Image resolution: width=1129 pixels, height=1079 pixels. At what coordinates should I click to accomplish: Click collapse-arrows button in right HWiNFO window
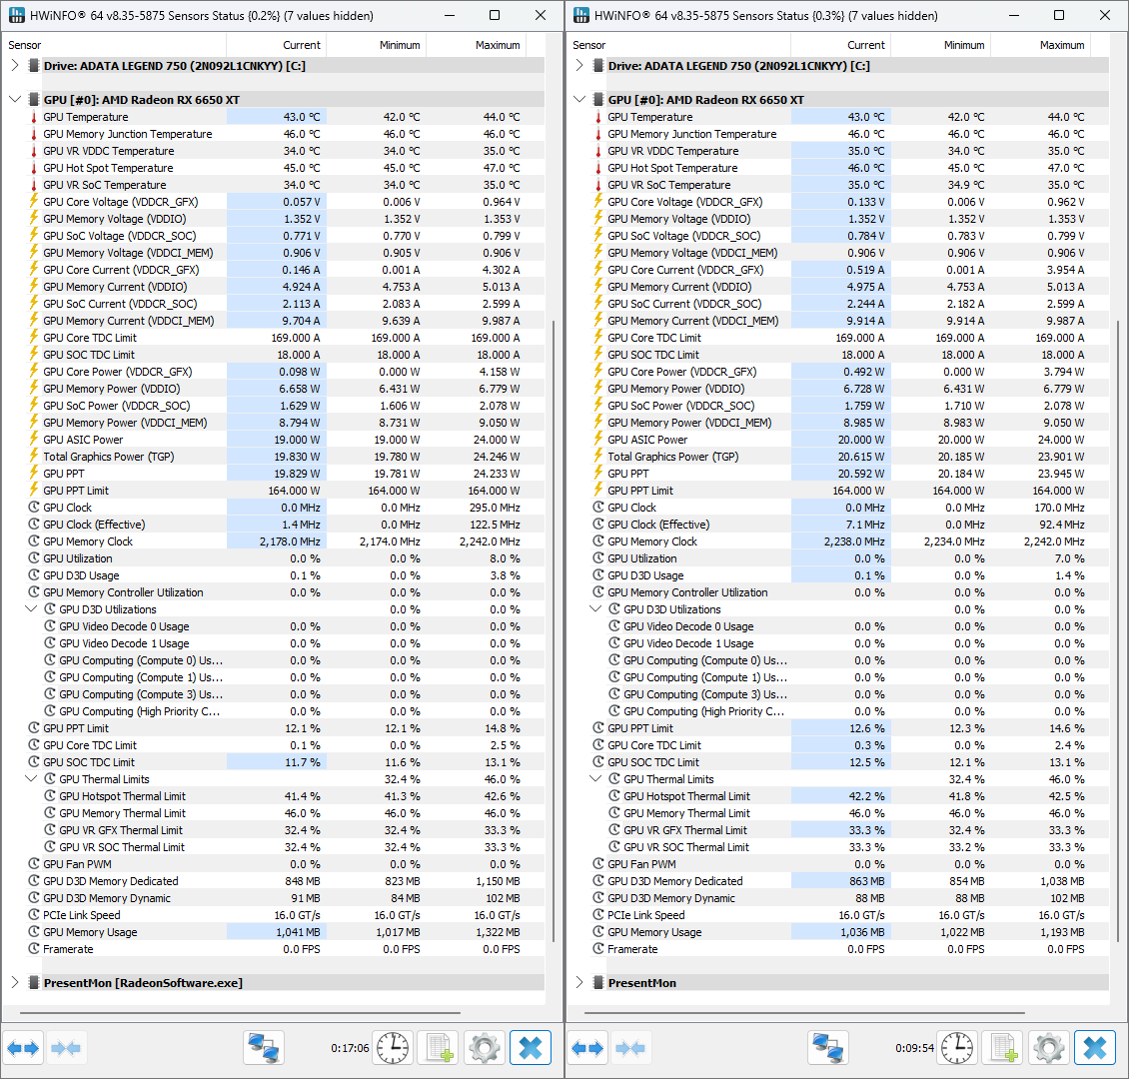(630, 1048)
